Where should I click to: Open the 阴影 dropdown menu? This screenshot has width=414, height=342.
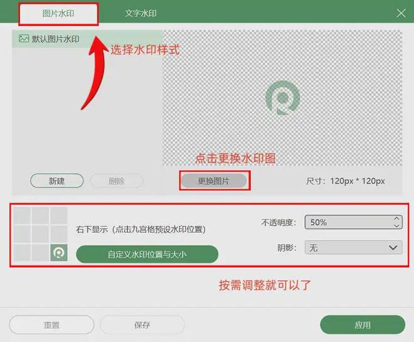[353, 248]
